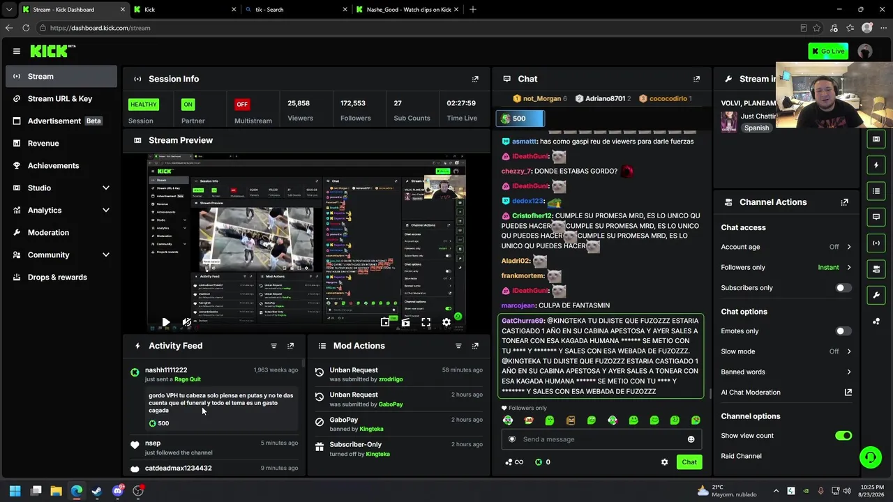Toggle the Stream Info wrench widget icon
893x502 pixels.
[876, 295]
